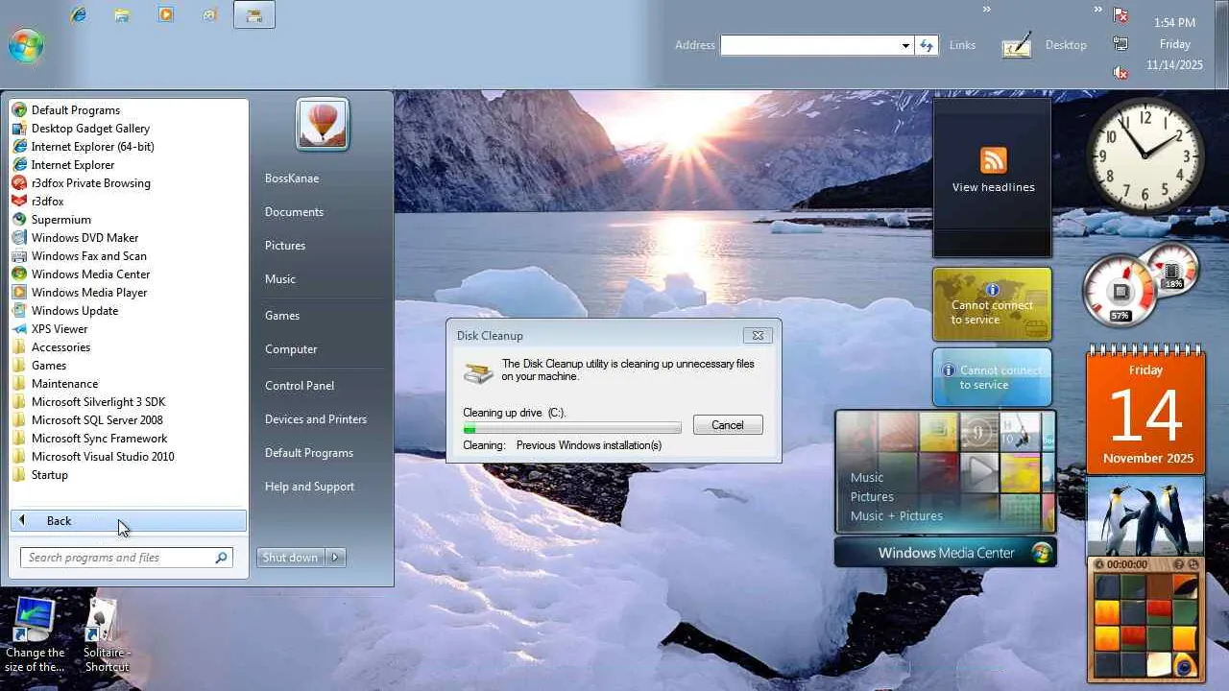Open the Solitaire desktop shortcut
1229x691 pixels.
click(x=107, y=634)
